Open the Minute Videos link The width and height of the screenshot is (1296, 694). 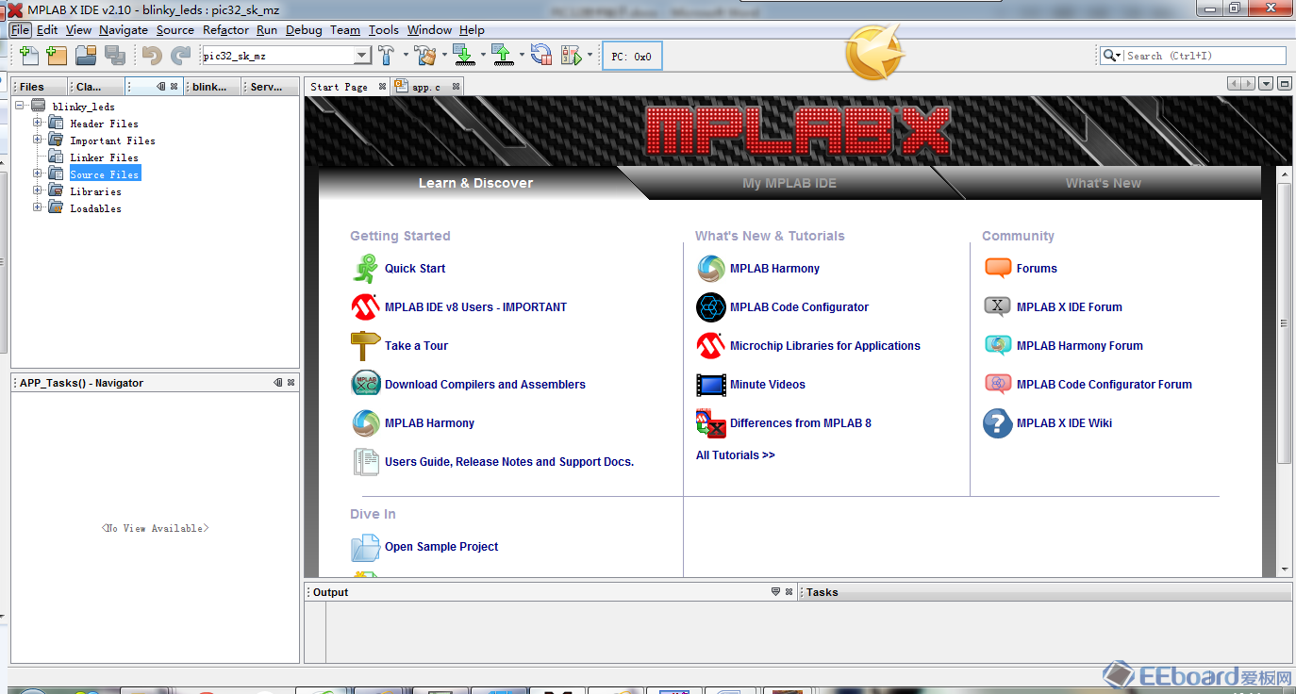[768, 385]
